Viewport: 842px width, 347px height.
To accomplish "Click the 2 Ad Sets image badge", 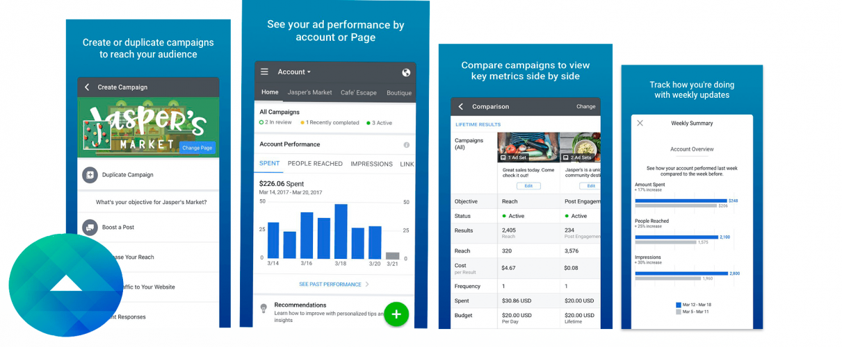I will [576, 158].
